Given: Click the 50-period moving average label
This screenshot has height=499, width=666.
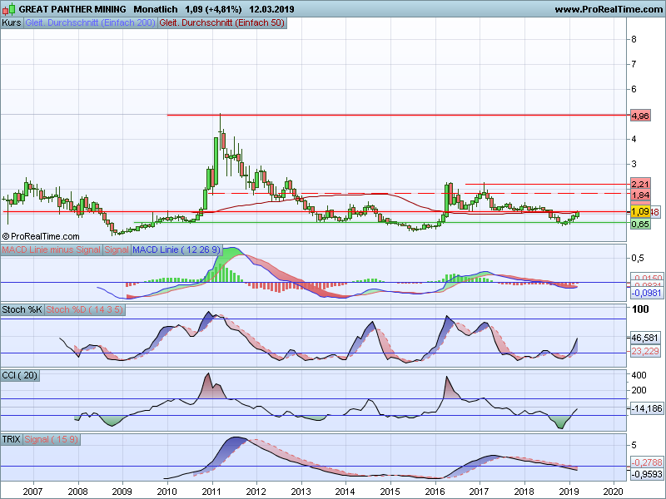Looking at the screenshot, I should [221, 23].
